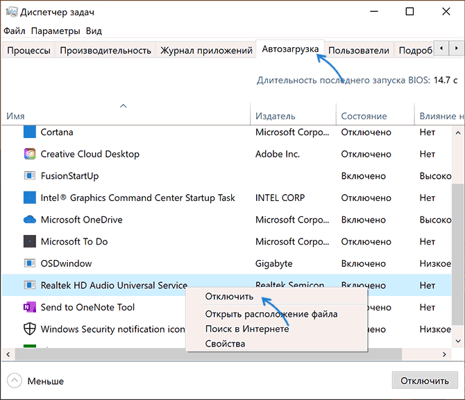The height and width of the screenshot is (400, 465).
Task: Select the Cortana row name
Action: coord(57,132)
